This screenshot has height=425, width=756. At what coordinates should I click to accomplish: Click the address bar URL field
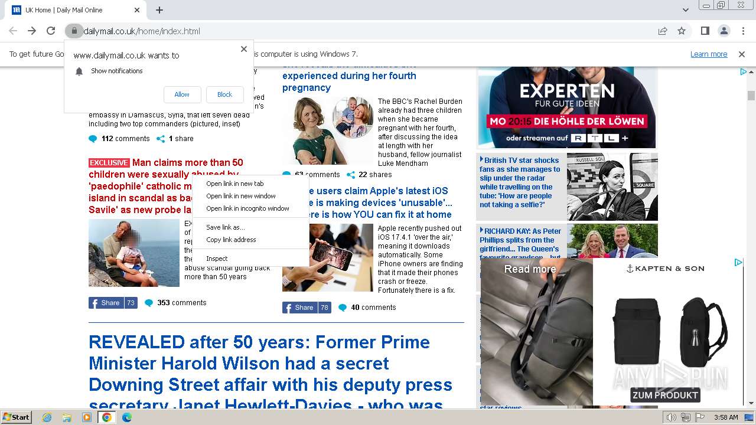(x=366, y=31)
